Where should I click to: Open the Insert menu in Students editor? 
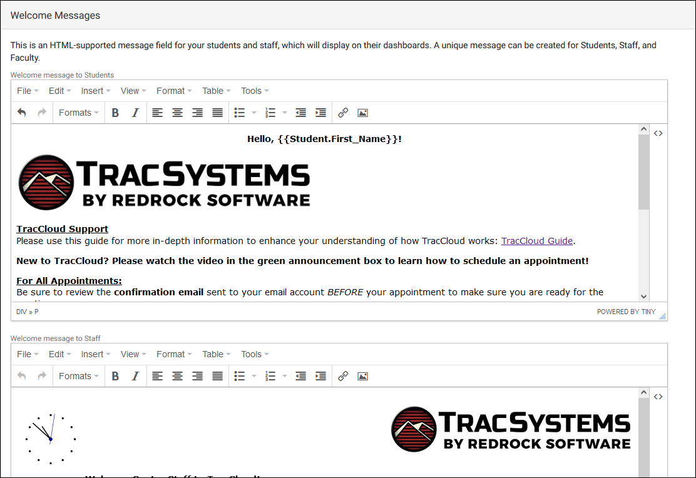(95, 91)
